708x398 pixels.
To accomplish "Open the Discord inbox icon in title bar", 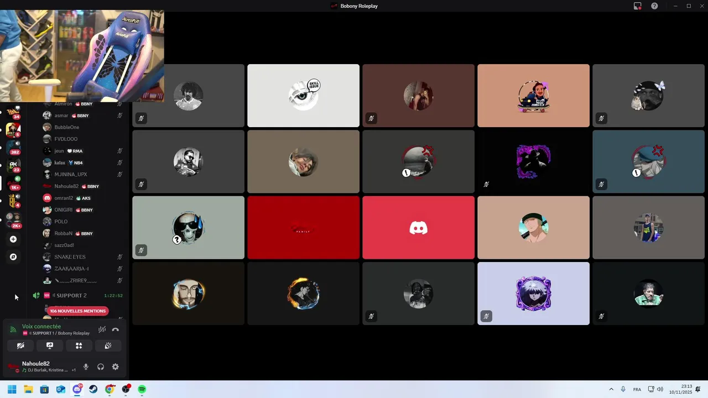I will tap(637, 6).
